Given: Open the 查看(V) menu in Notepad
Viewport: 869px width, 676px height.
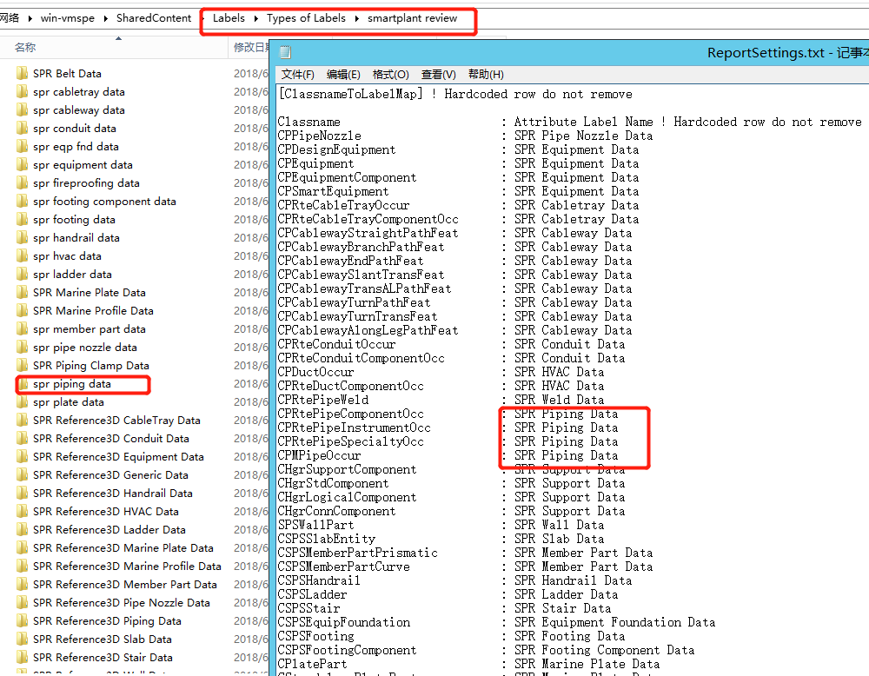Looking at the screenshot, I should (x=438, y=74).
